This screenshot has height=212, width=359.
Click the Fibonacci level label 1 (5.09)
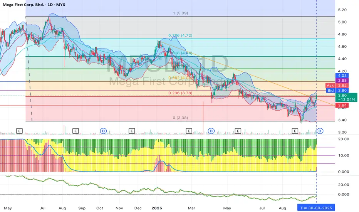(180, 13)
